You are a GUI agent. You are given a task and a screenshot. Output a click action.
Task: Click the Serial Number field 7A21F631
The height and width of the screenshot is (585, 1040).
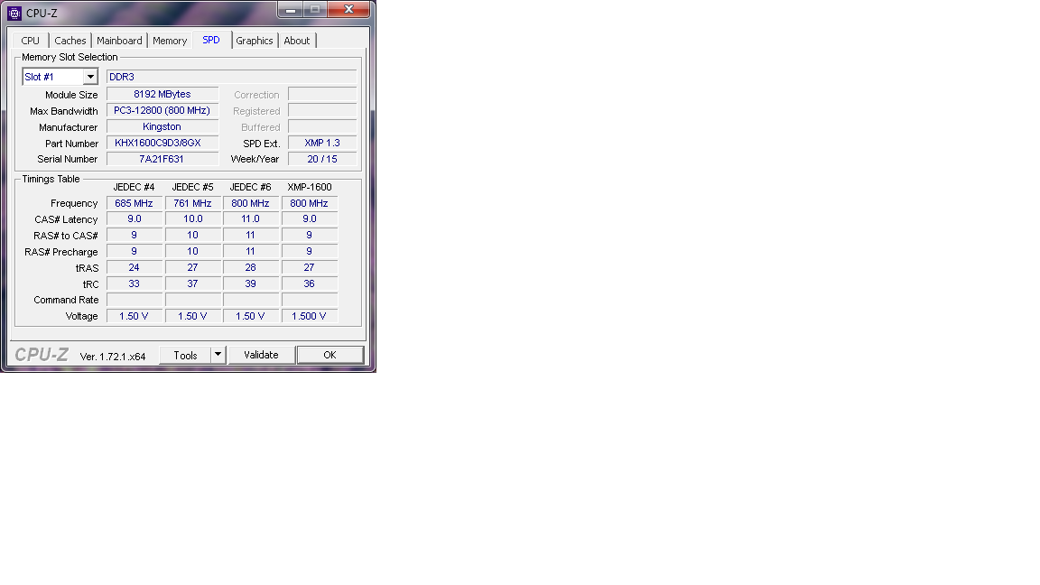tap(162, 159)
